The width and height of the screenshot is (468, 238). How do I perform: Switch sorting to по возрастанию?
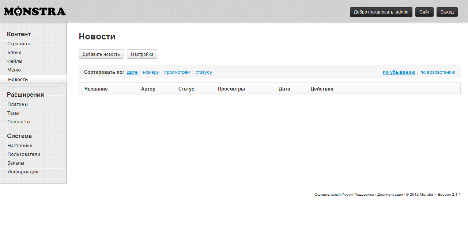tap(438, 72)
